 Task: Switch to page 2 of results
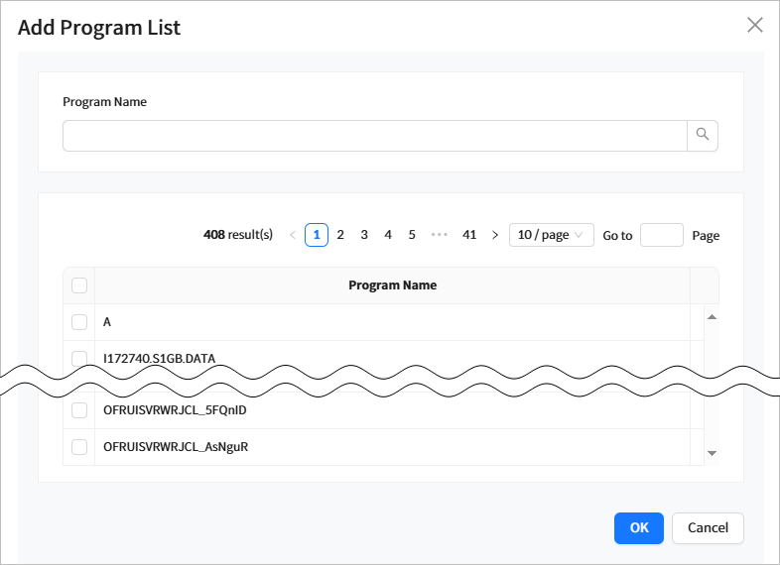pos(340,235)
